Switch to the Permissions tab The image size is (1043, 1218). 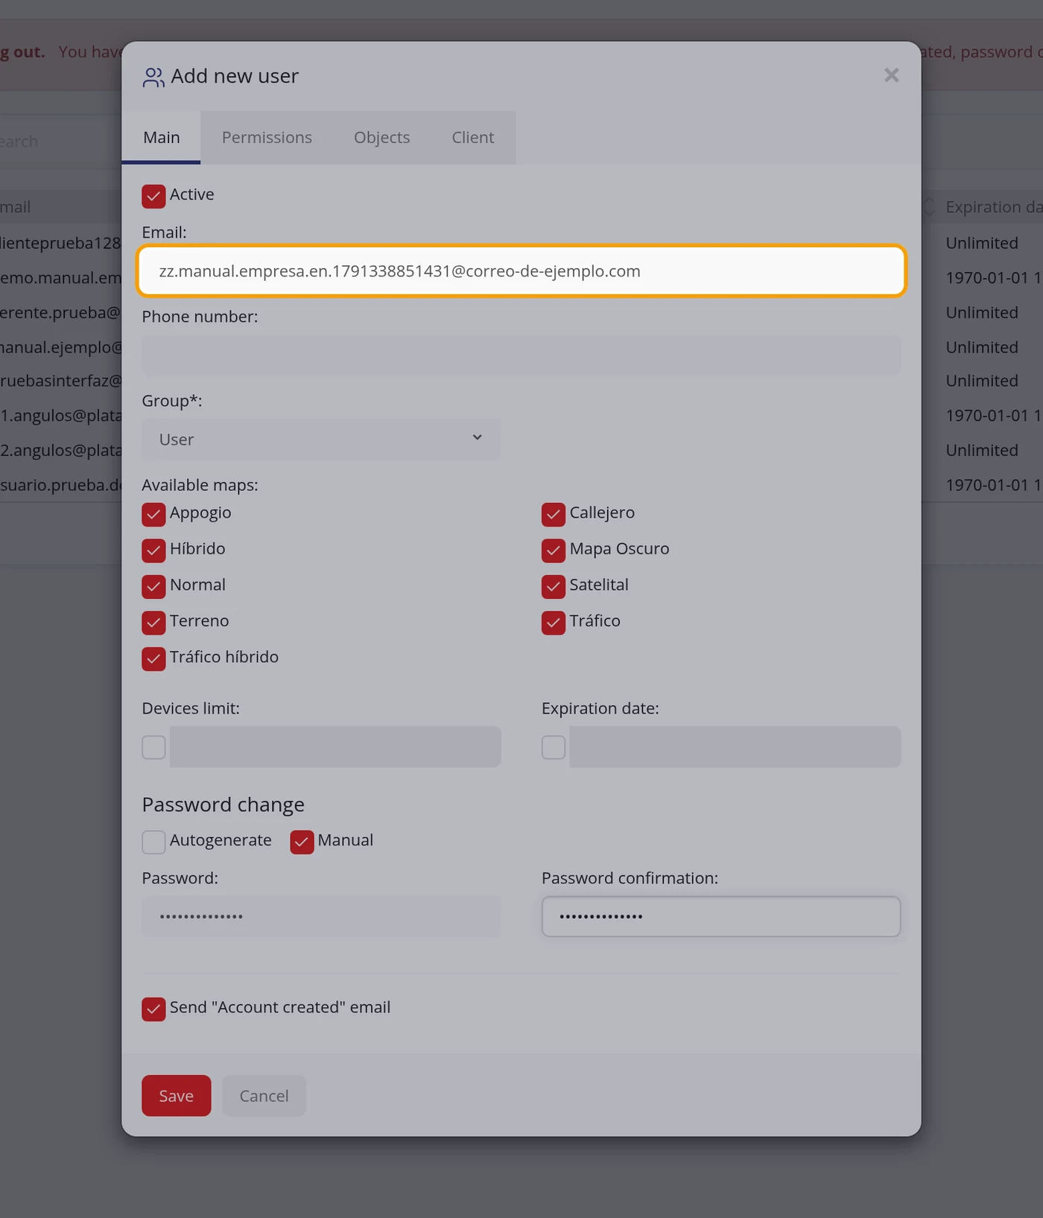click(267, 138)
